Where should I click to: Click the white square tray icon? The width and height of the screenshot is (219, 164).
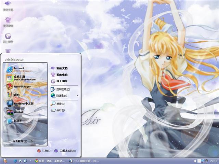click(x=199, y=161)
